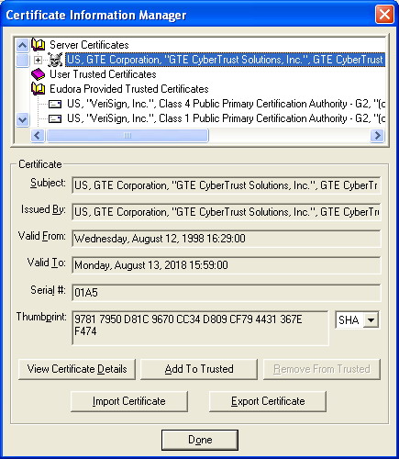The height and width of the screenshot is (459, 399).
Task: Select the VeriSign Class 1 Public Primary certificate
Action: pyautogui.click(x=226, y=118)
